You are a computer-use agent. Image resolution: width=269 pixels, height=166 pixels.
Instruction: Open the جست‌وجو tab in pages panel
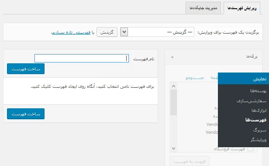(195, 78)
